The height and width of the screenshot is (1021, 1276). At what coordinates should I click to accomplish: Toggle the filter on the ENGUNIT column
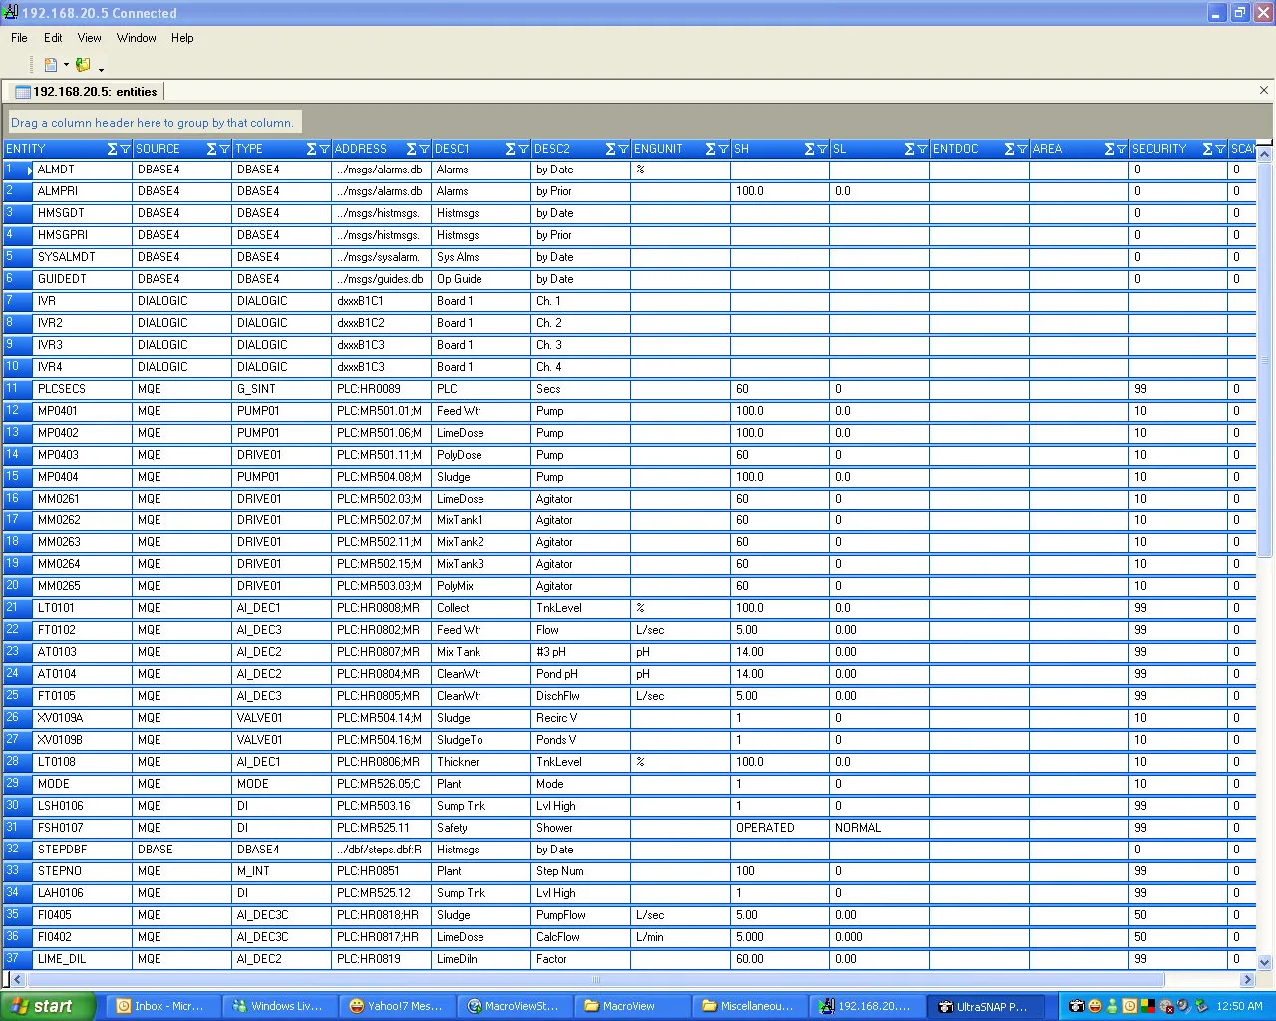(723, 148)
